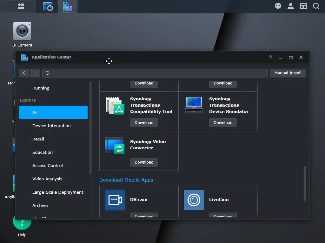Open the Help desktop shortcut
Viewport: 325px width, 243px height.
point(22,226)
